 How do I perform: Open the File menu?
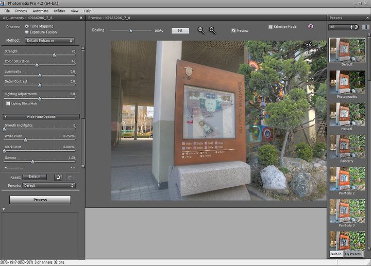[x=7, y=11]
